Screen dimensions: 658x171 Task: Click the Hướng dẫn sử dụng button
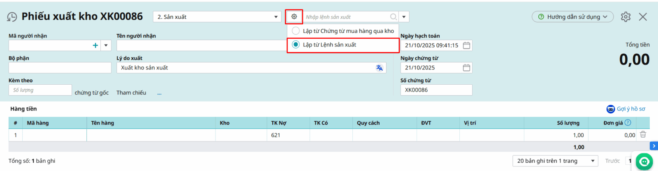(x=572, y=17)
